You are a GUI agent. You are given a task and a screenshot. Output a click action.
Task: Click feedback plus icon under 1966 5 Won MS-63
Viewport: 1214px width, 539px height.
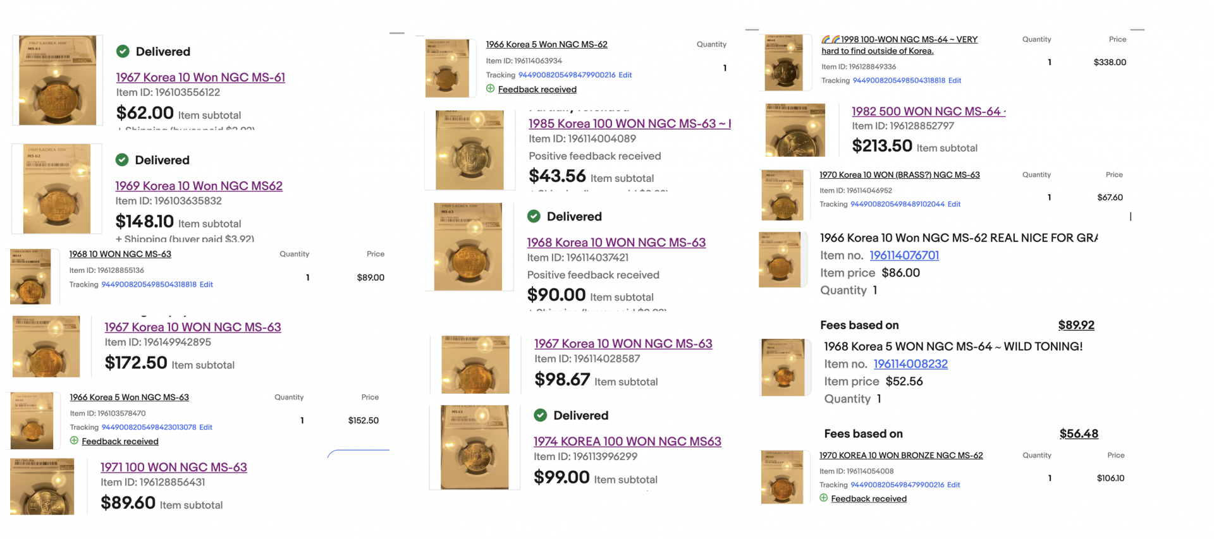pos(74,440)
